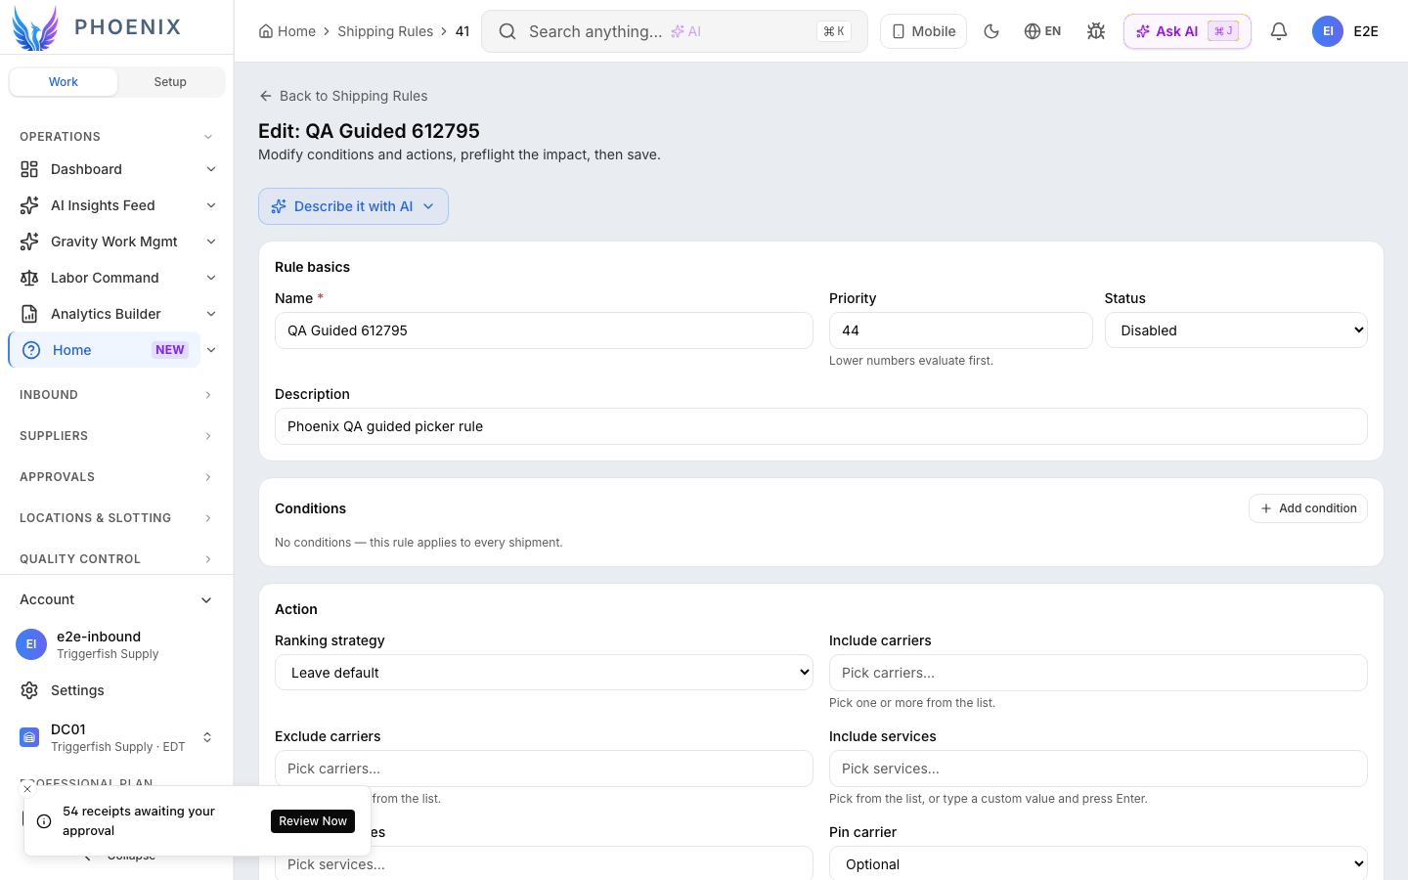Click Exclude carriers picker field
This screenshot has width=1408, height=880.
click(544, 769)
